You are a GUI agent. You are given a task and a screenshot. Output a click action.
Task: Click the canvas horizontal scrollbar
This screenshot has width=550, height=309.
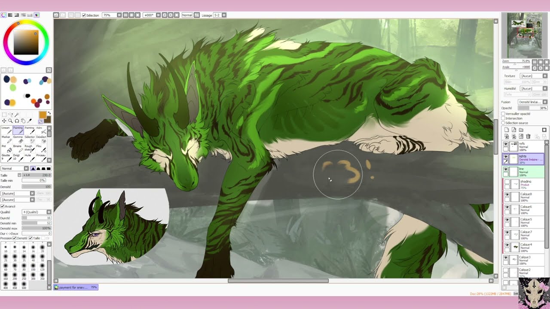(278, 281)
